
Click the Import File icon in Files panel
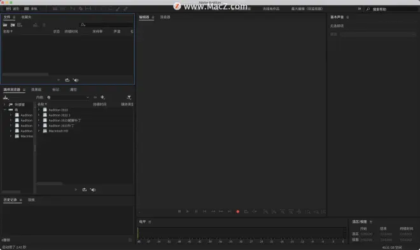(12, 25)
